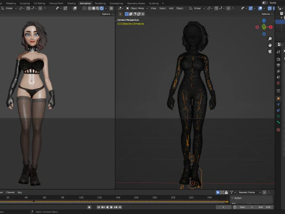
Task: Open the Key menu in the timeline
Action: point(20,193)
